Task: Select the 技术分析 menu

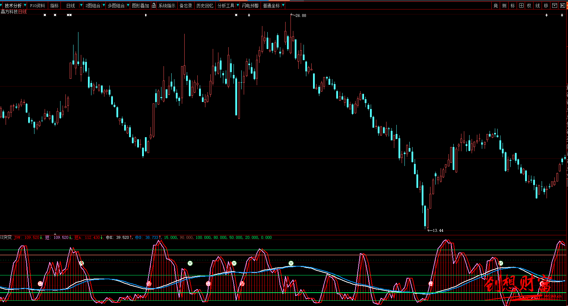Action: pyautogui.click(x=13, y=6)
